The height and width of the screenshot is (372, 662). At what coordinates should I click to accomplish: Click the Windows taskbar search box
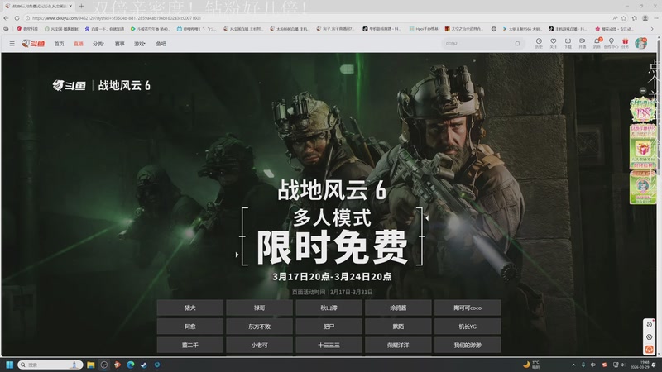pos(50,365)
